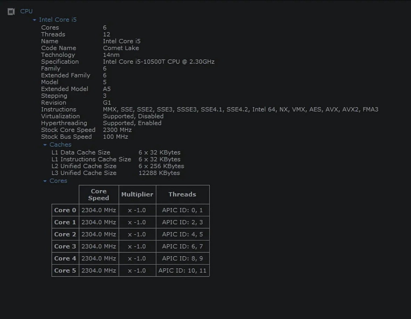The height and width of the screenshot is (319, 411).
Task: Click the Core Speed column header
Action: [x=99, y=194]
